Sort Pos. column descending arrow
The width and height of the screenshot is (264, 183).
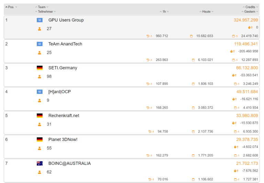point(16,7)
